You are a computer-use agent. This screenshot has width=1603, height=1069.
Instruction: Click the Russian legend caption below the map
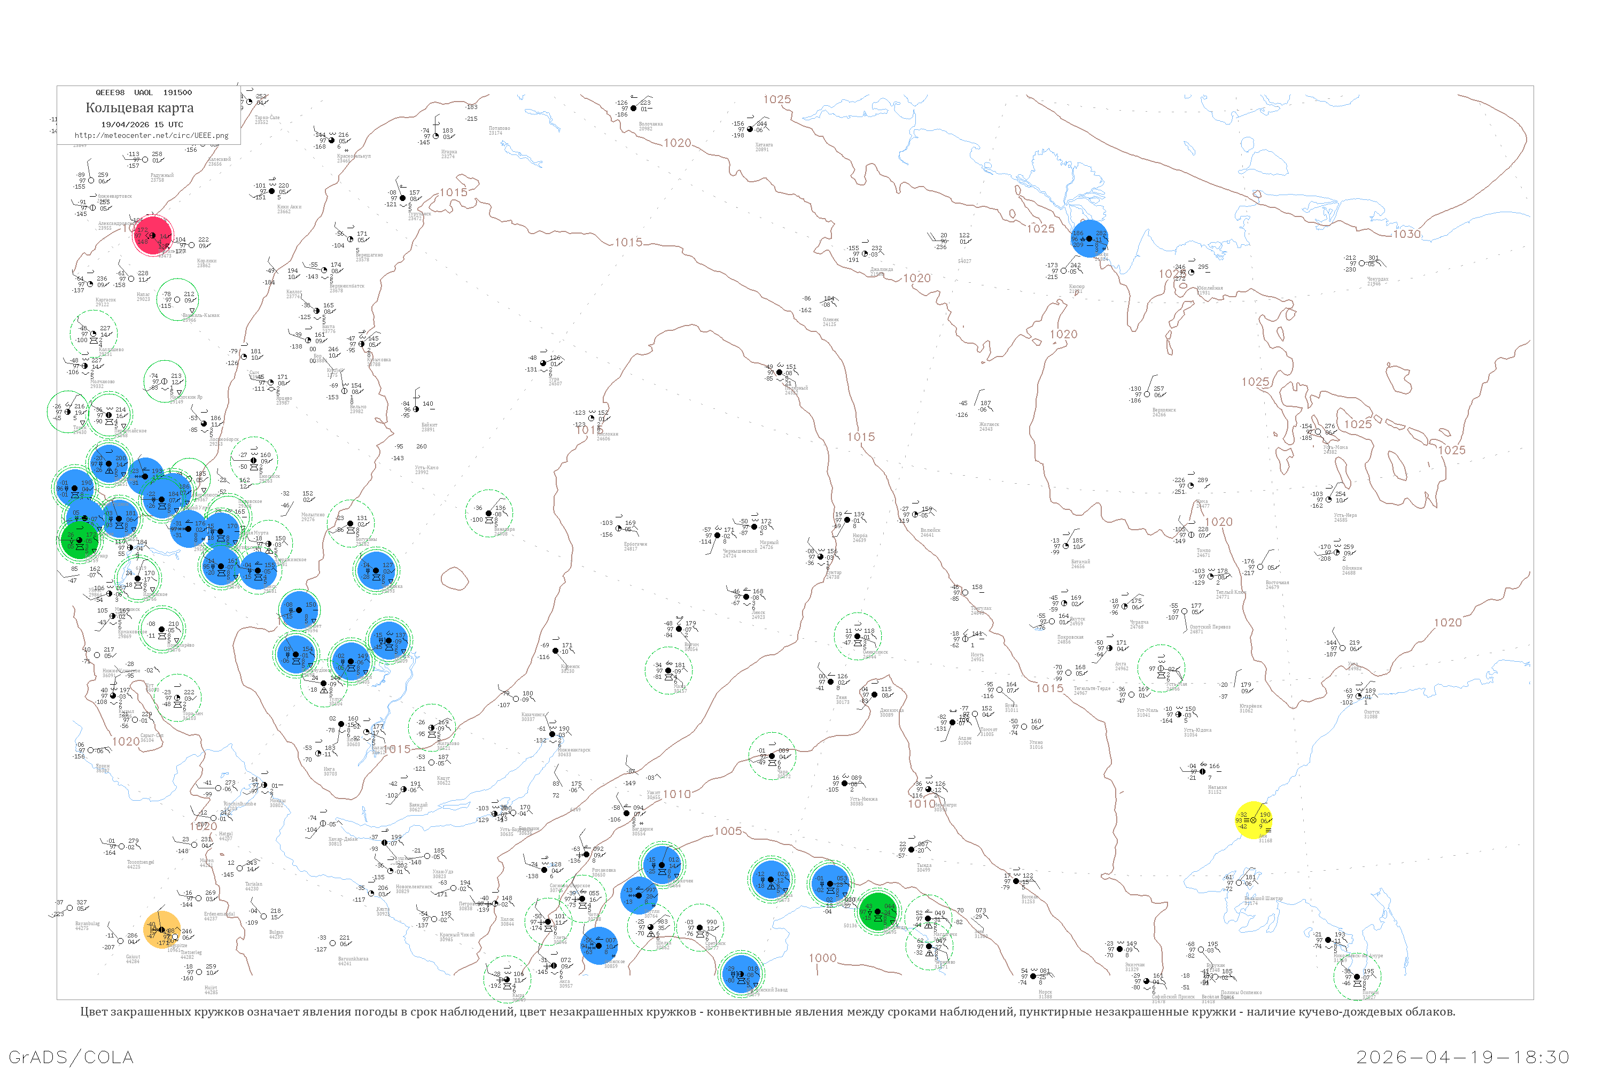pyautogui.click(x=767, y=1012)
